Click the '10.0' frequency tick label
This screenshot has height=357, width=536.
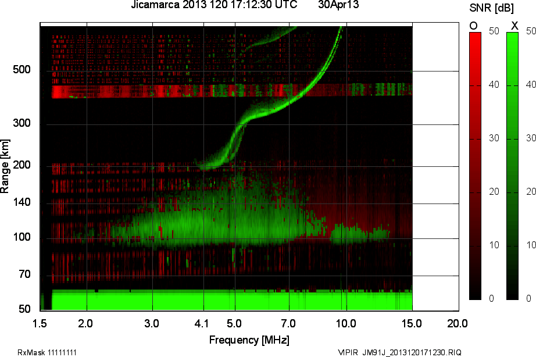tap(346, 323)
